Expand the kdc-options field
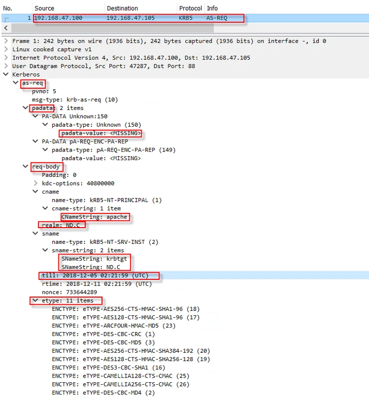This screenshot has width=369, height=401. (36, 183)
